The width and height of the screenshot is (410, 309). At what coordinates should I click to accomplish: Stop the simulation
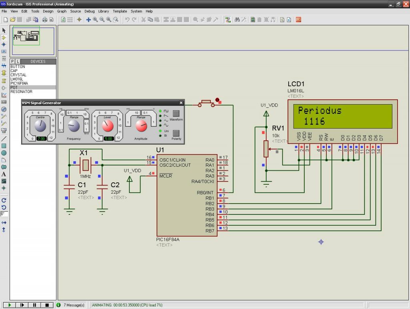(x=47, y=305)
